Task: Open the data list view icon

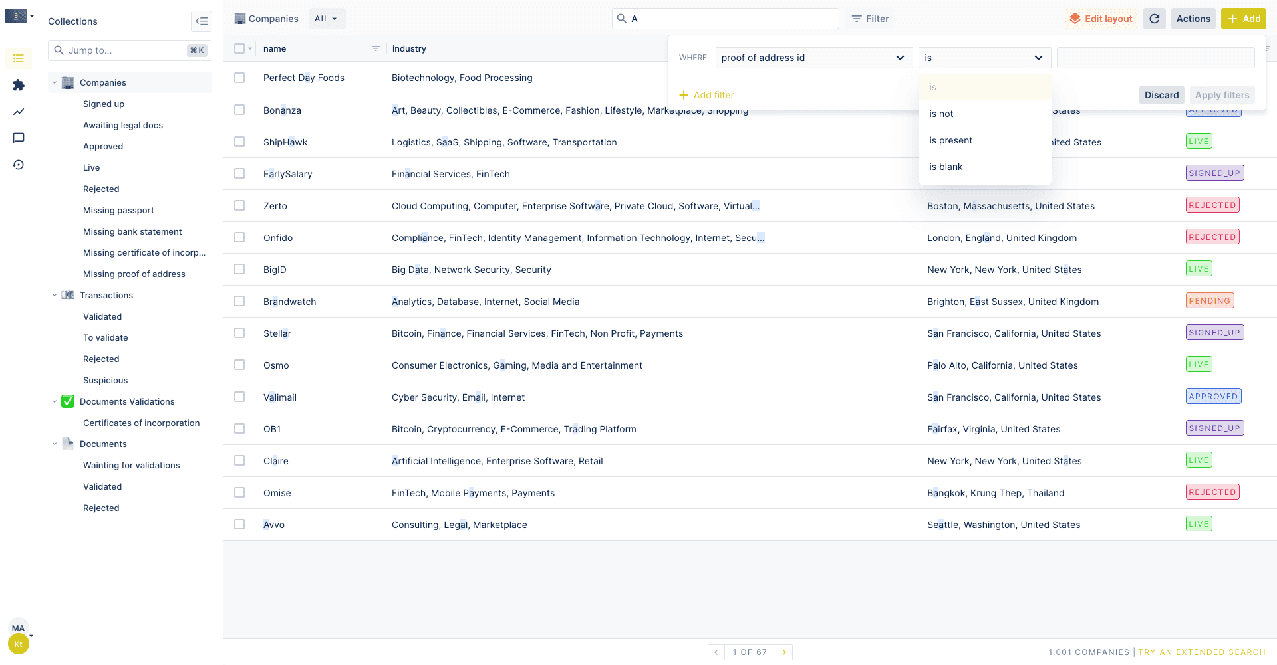Action: pyautogui.click(x=19, y=58)
